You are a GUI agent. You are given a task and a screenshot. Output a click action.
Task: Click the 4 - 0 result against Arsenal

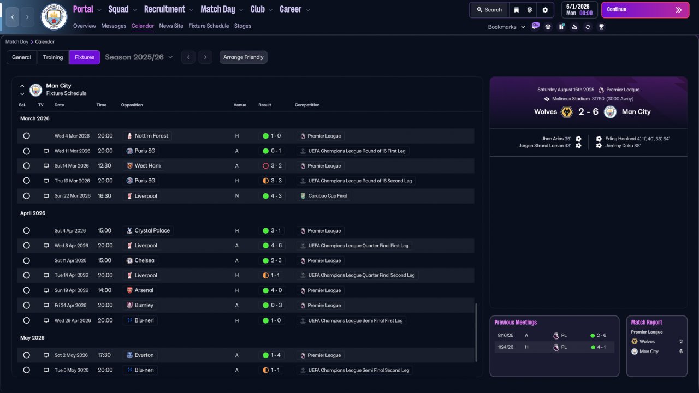coord(271,290)
